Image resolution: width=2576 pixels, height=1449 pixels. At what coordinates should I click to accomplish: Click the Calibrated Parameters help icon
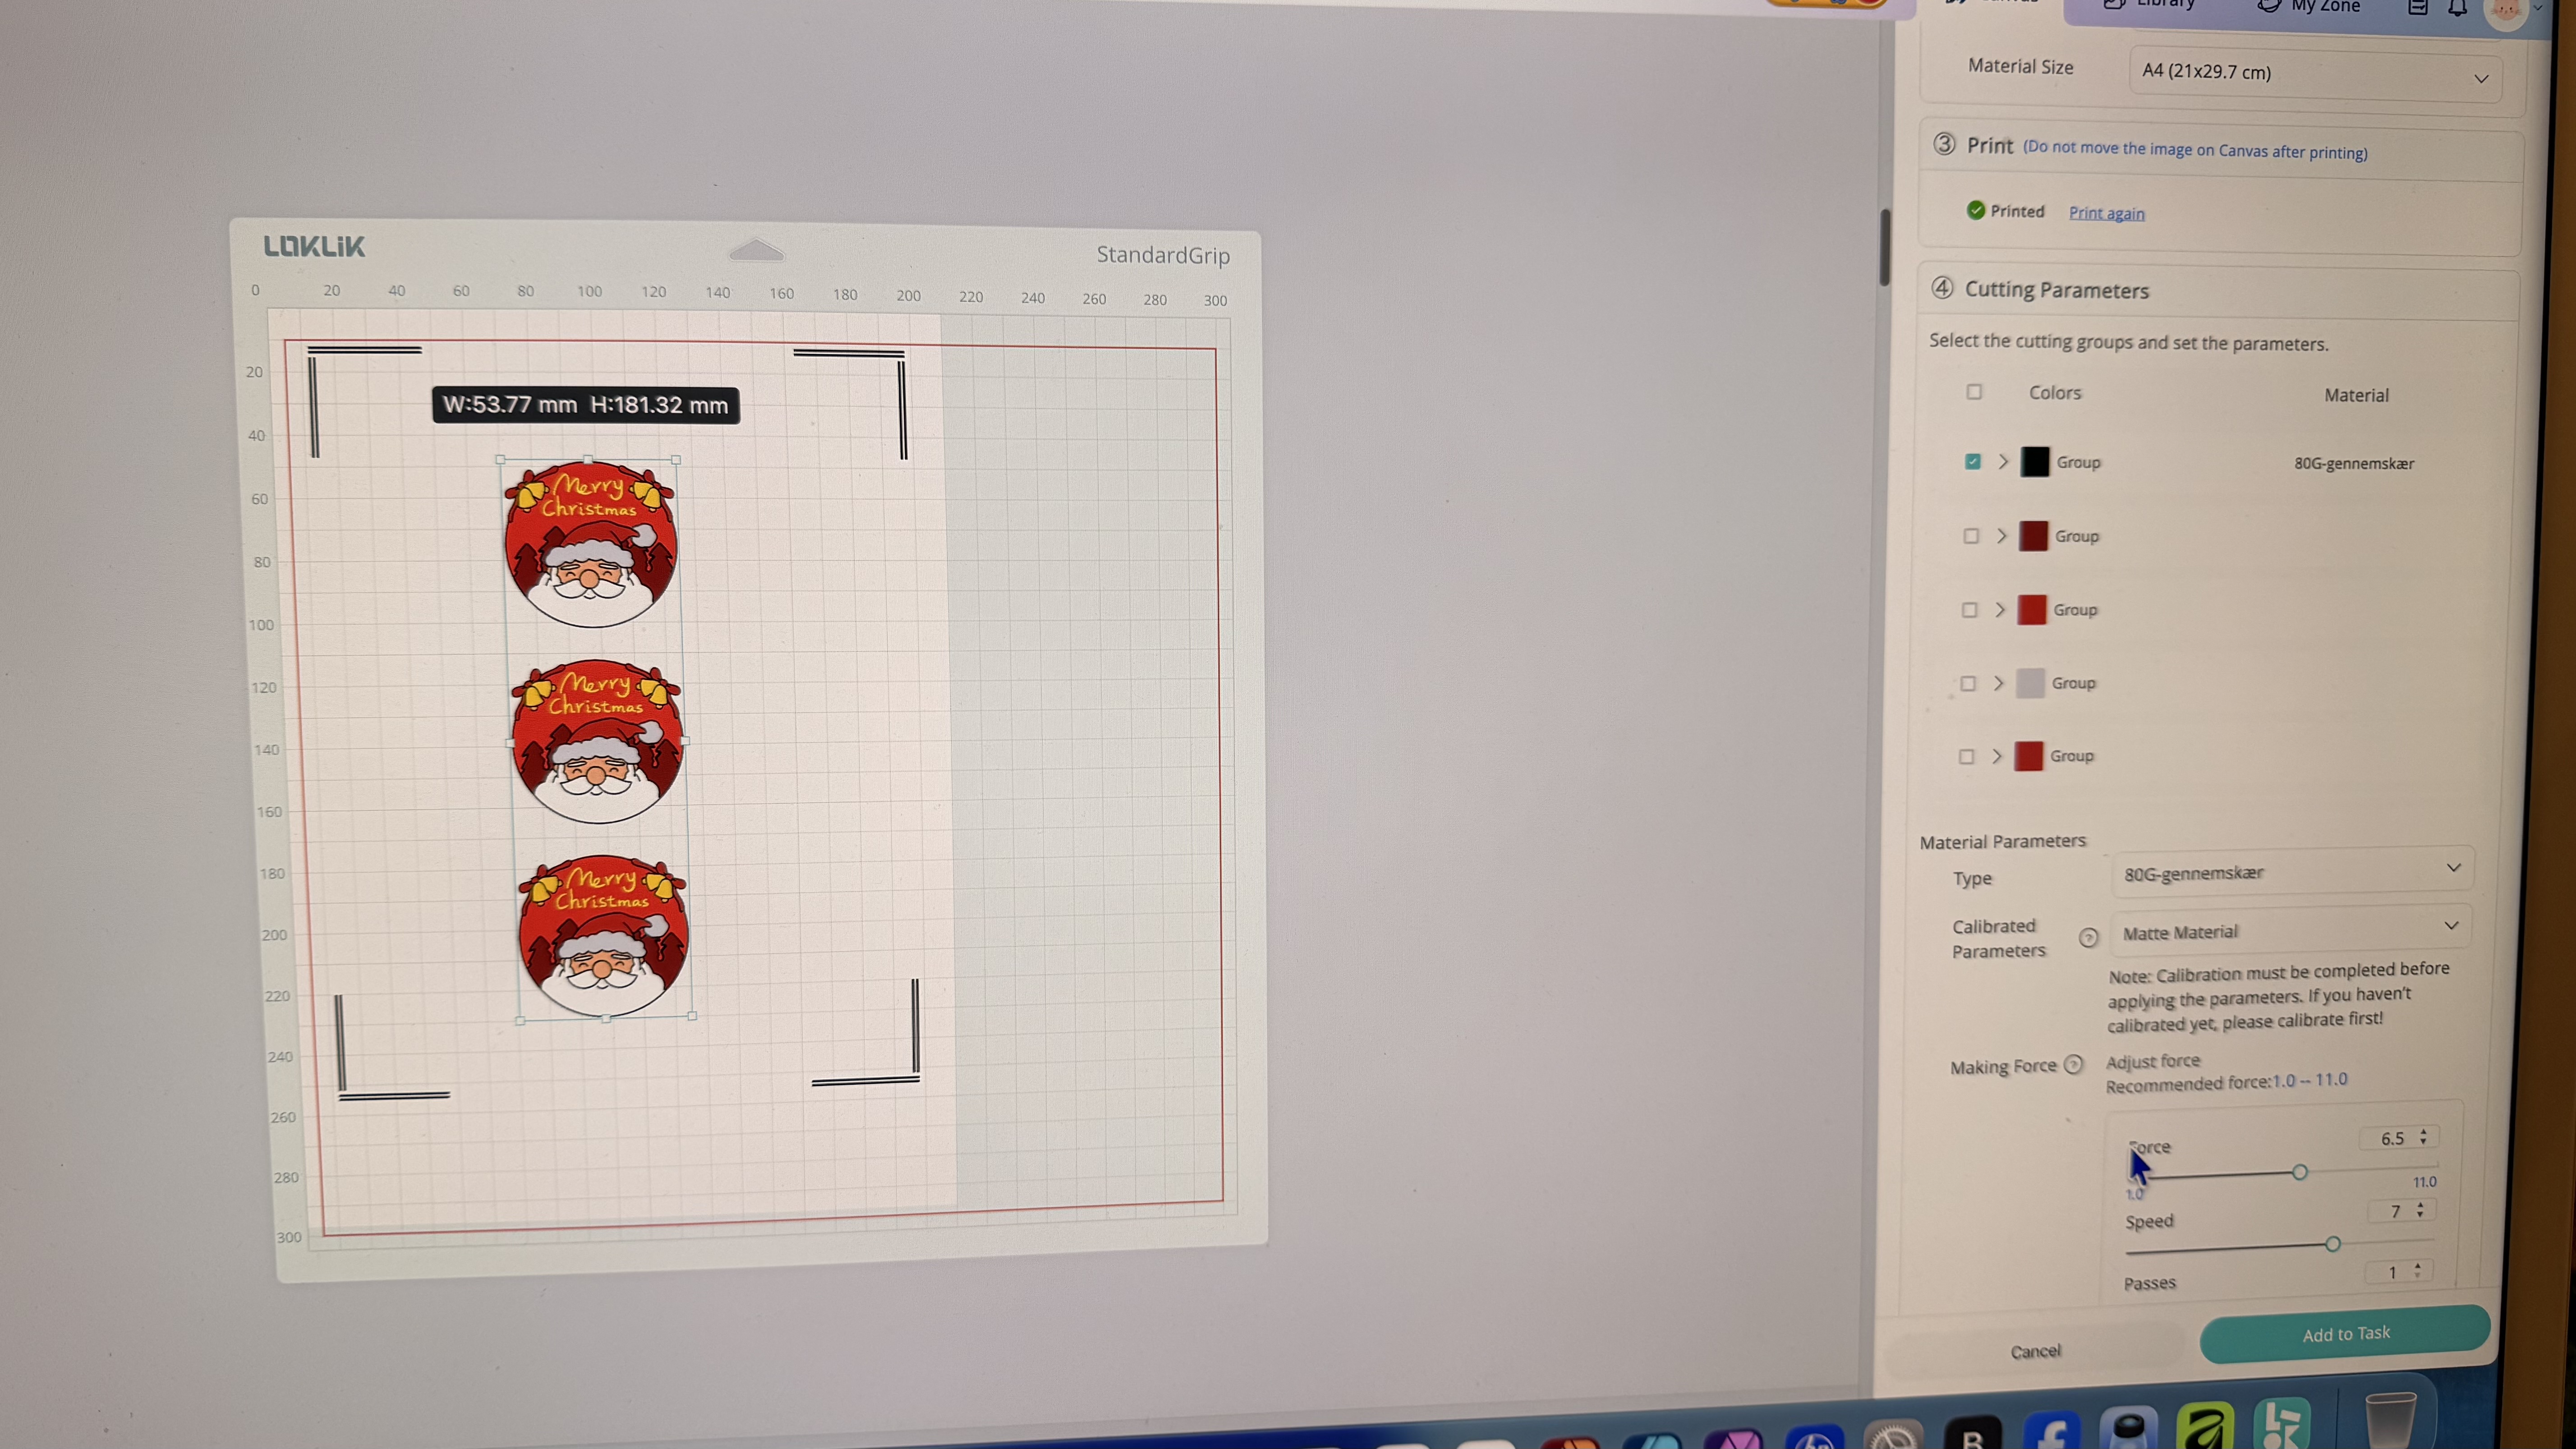[x=2088, y=937]
